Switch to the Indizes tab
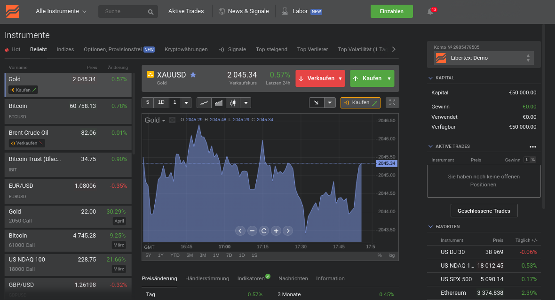555x300 pixels. [65, 49]
